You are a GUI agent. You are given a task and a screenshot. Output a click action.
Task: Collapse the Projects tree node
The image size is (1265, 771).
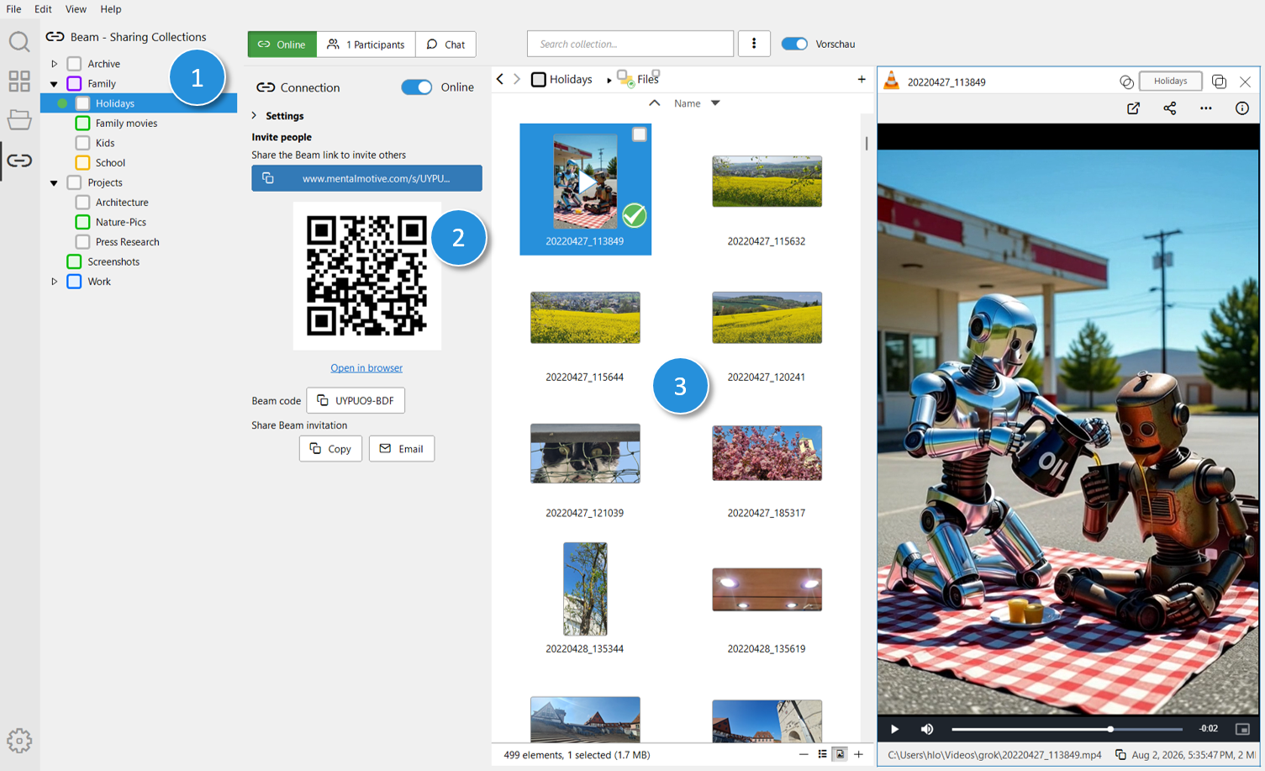[55, 182]
